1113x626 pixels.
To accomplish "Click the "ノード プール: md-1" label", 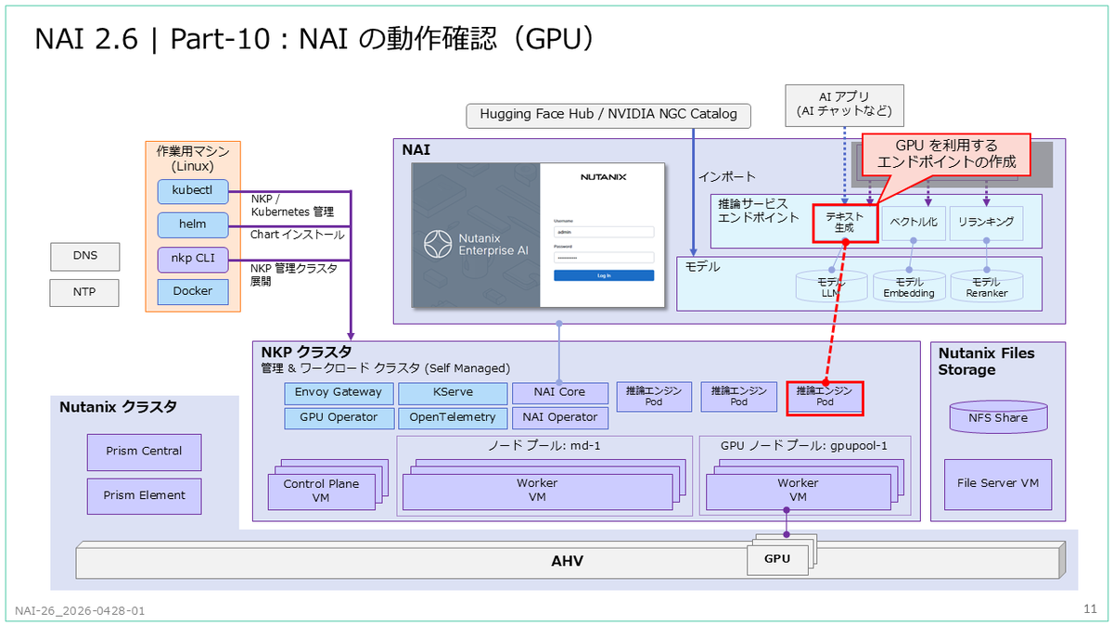I will (x=544, y=445).
